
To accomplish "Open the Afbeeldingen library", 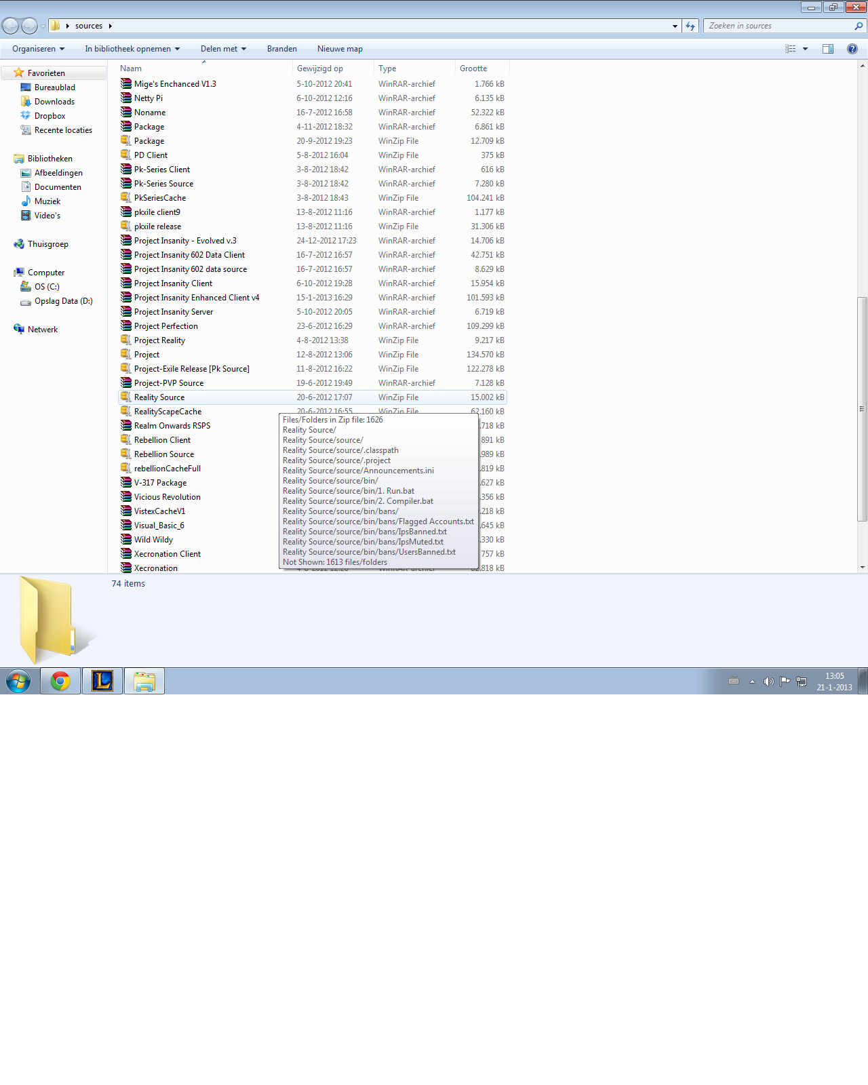I will (x=58, y=173).
